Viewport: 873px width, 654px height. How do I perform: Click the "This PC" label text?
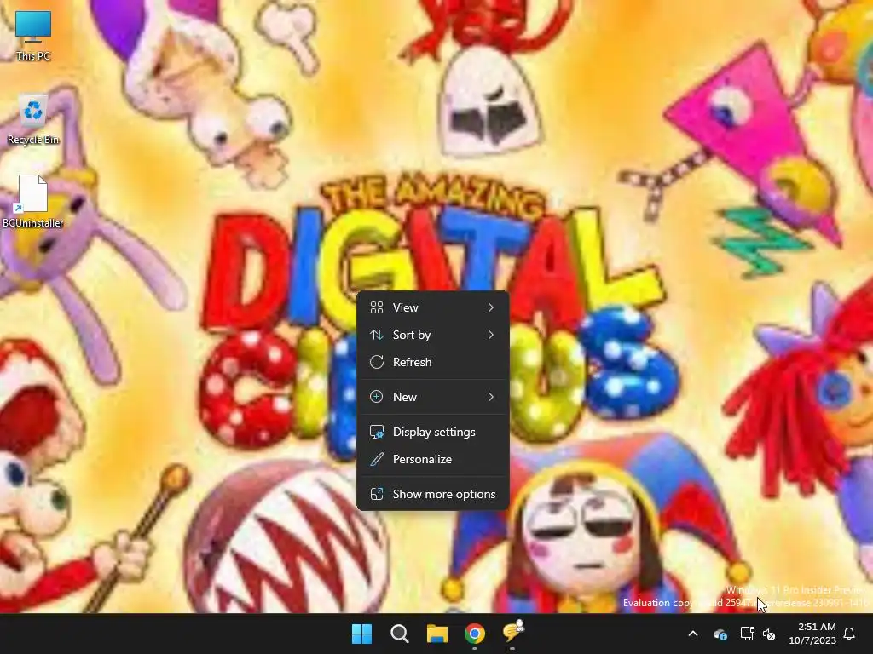coord(33,56)
